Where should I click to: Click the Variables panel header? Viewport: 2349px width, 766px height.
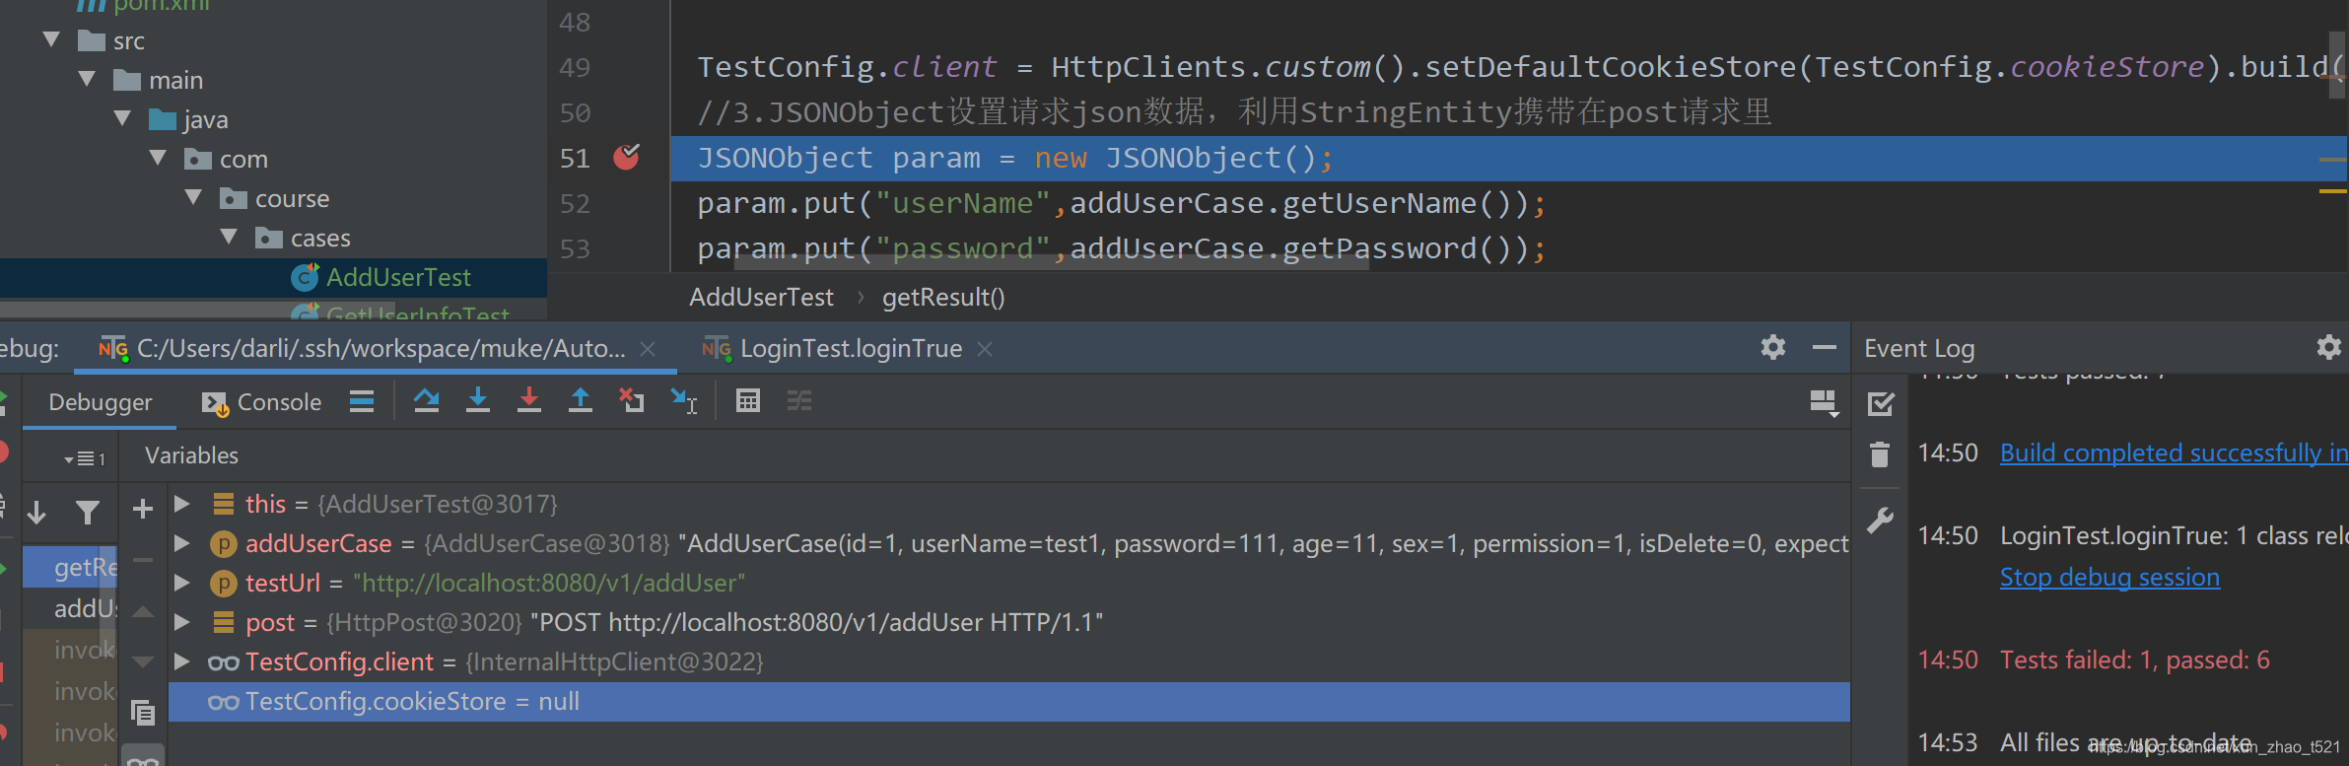click(x=191, y=455)
